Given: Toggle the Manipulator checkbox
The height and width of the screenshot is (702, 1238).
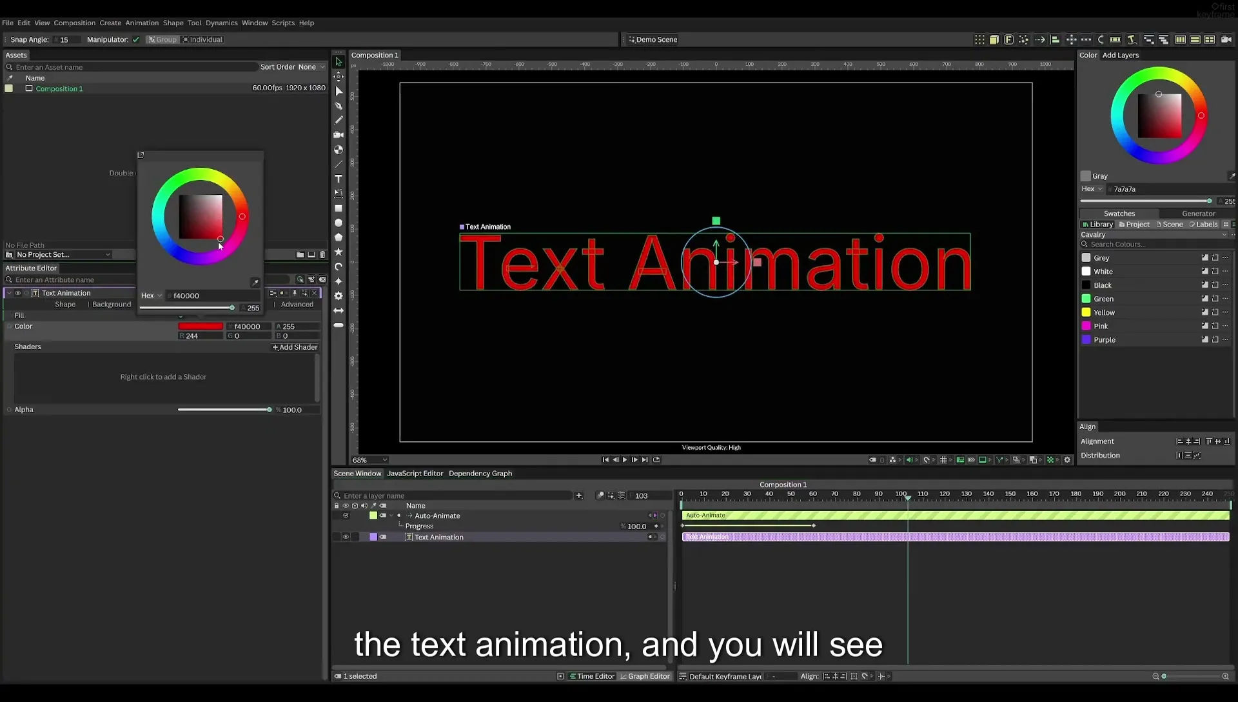Looking at the screenshot, I should [x=136, y=39].
